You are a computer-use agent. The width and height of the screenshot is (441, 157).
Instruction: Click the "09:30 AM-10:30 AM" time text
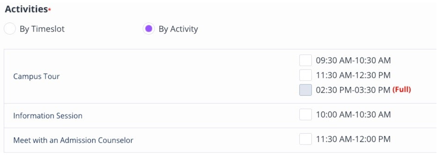point(353,60)
